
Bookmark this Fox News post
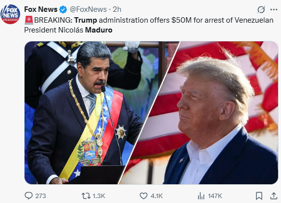[259, 196]
